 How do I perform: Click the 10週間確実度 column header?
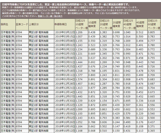94,24
